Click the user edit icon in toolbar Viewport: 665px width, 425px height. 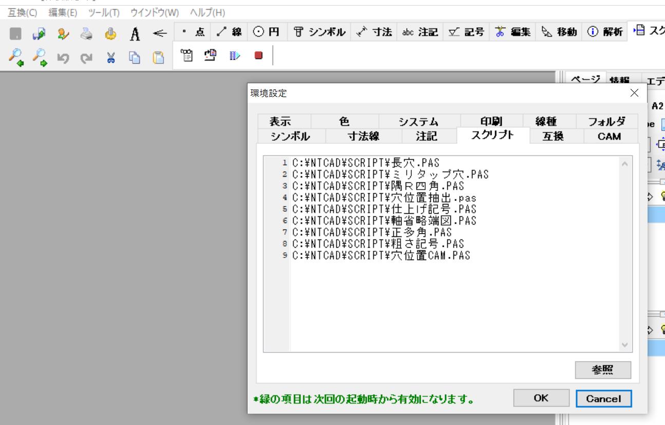tap(63, 33)
